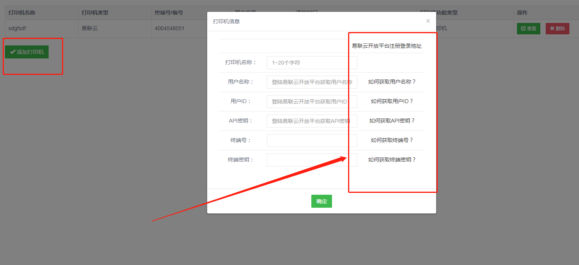Click into the API密钥 field
This screenshot has width=579, height=265.
click(x=312, y=121)
